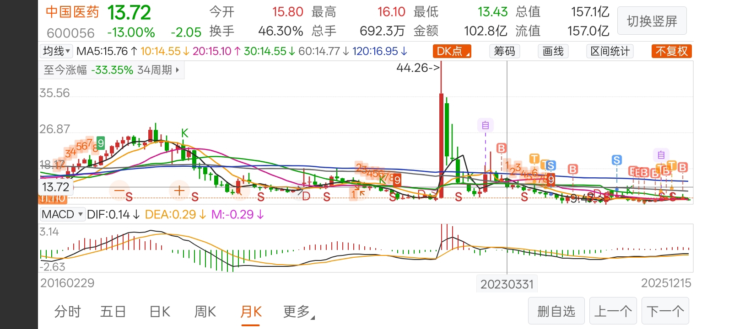Open the 画线 drawing tool
Image resolution: width=734 pixels, height=329 pixels.
point(553,51)
